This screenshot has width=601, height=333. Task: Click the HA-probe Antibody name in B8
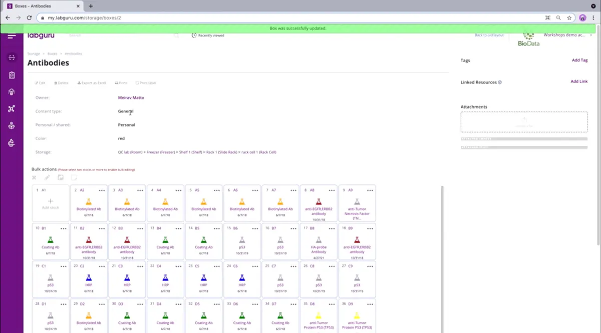point(319,249)
